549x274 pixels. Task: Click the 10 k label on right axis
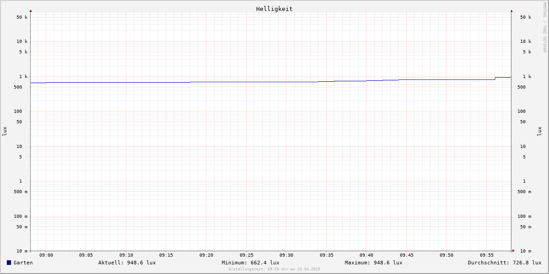[526, 42]
